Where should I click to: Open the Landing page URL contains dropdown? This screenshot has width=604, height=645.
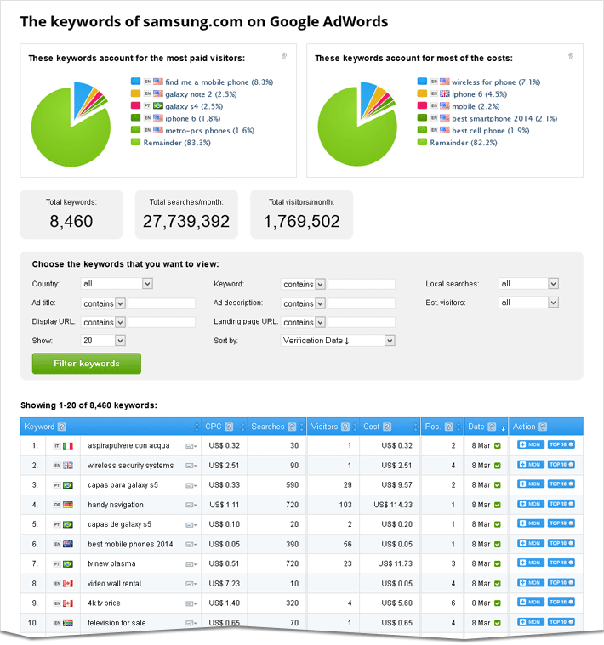[x=303, y=323]
